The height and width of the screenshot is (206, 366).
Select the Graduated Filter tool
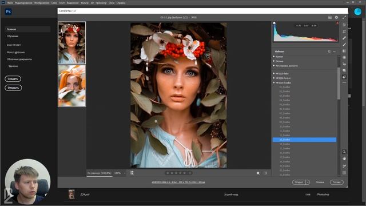pyautogui.click(x=344, y=51)
